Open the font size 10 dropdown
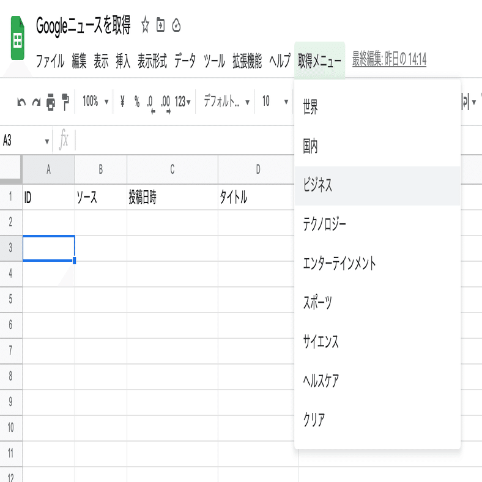This screenshot has width=482, height=482. coord(275,101)
